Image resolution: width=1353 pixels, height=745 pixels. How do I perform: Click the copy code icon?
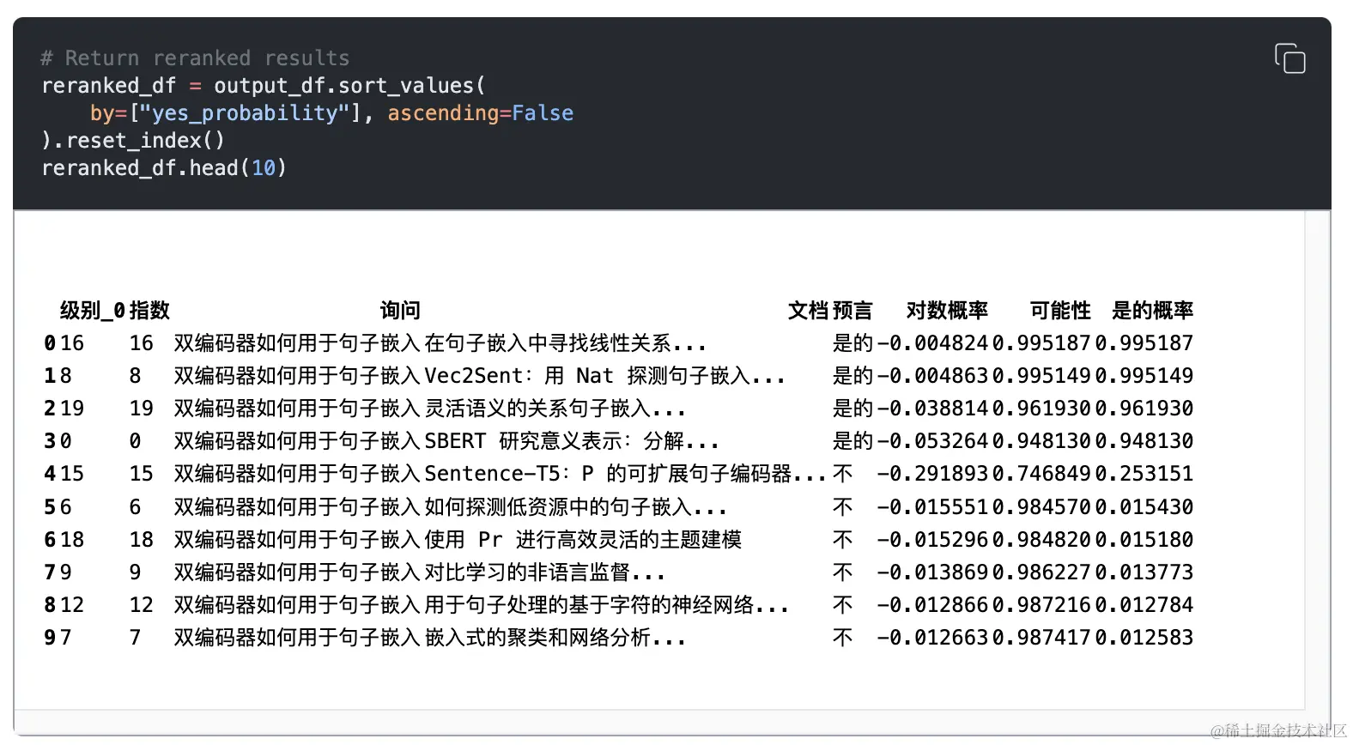click(x=1289, y=58)
